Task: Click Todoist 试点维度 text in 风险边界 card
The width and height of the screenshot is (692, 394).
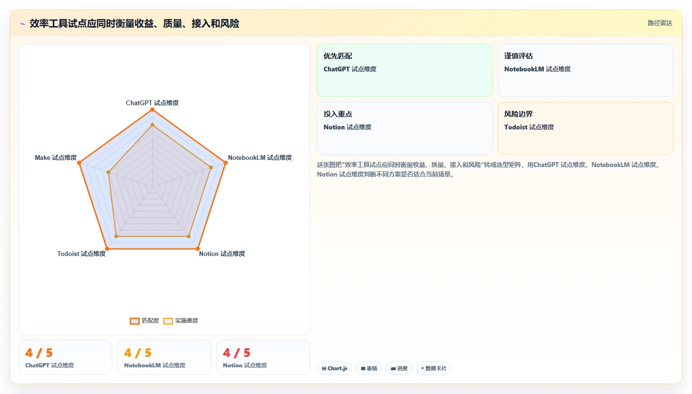Action: (x=529, y=127)
